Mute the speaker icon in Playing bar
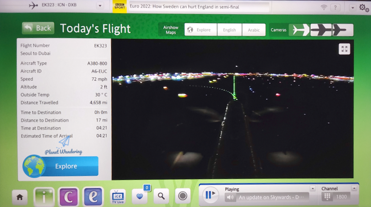 230,197
